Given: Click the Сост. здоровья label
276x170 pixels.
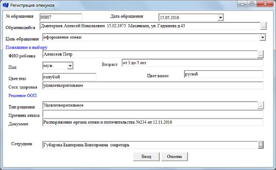Looking at the screenshot, I should click(x=23, y=87).
